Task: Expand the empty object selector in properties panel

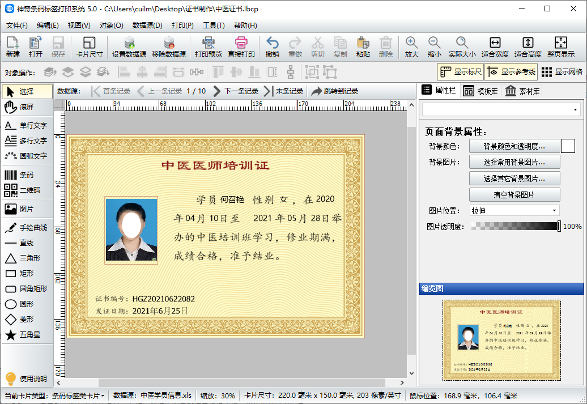Action: point(501,109)
